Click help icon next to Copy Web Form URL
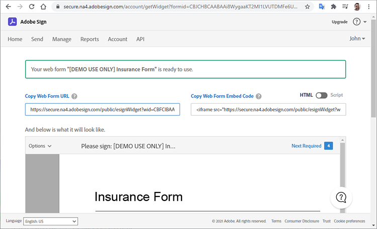This screenshot has height=229, width=377. (74, 96)
